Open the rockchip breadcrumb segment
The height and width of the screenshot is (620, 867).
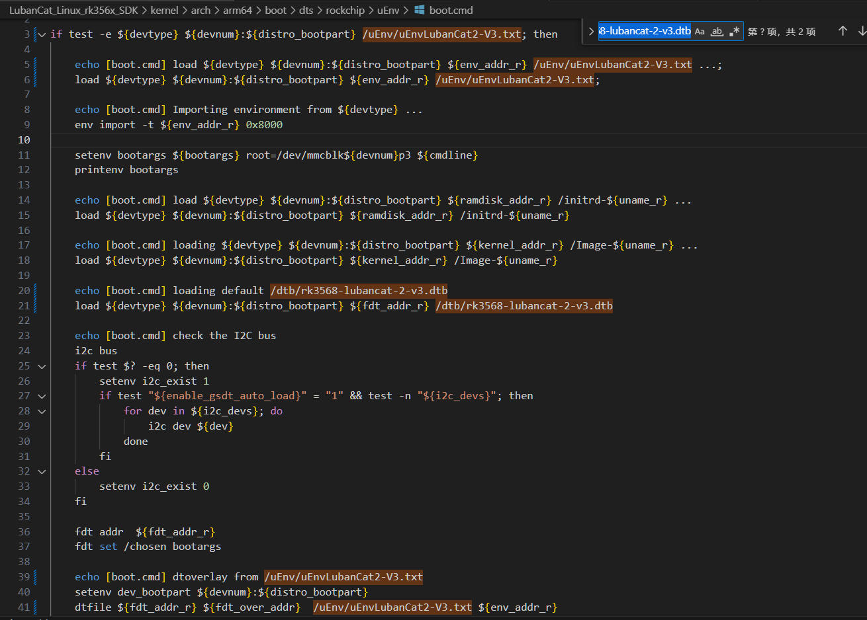coord(345,10)
